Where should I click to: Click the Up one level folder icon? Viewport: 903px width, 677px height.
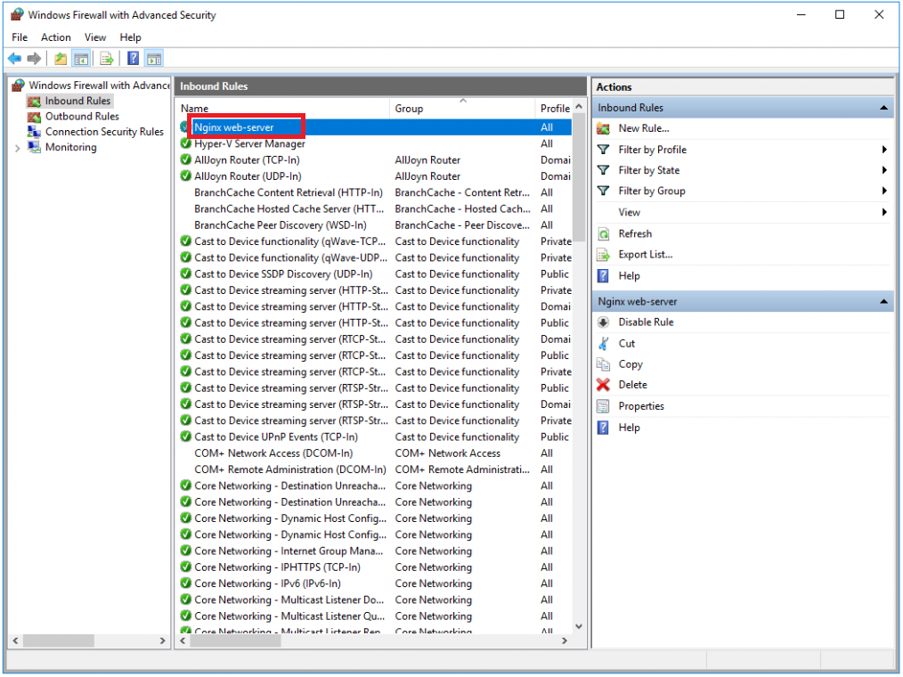(61, 58)
